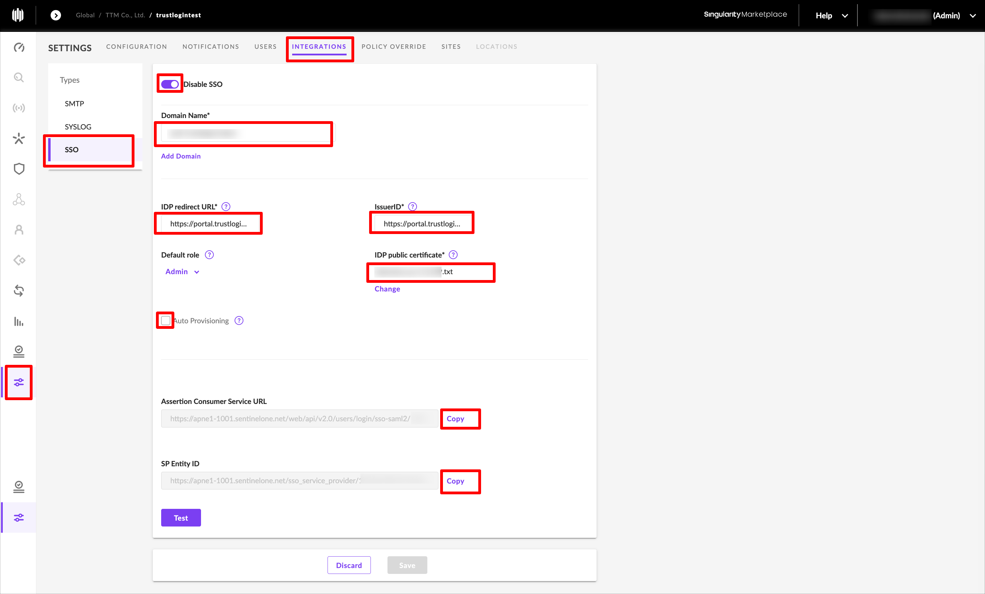Click help icon next to IDP public certificate
The image size is (985, 594).
click(453, 255)
